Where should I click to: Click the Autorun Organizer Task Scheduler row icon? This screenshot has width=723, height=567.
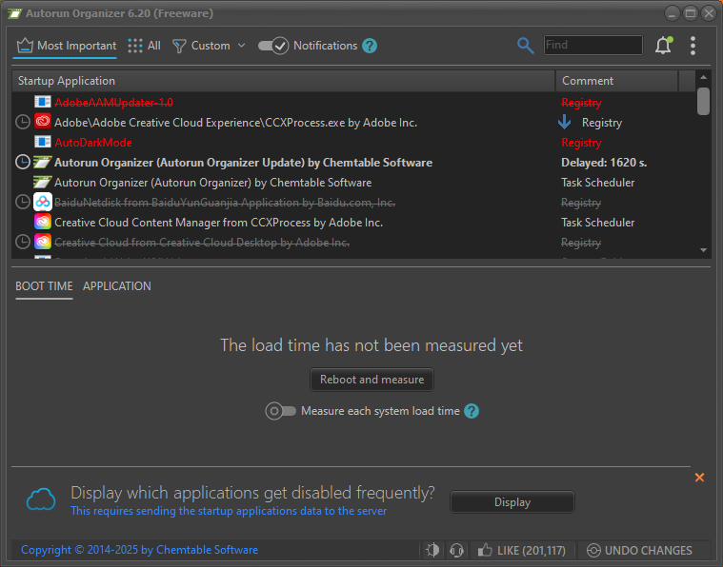[x=43, y=182]
